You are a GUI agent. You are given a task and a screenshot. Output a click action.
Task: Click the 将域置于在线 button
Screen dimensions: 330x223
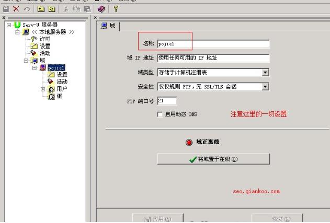pos(213,159)
